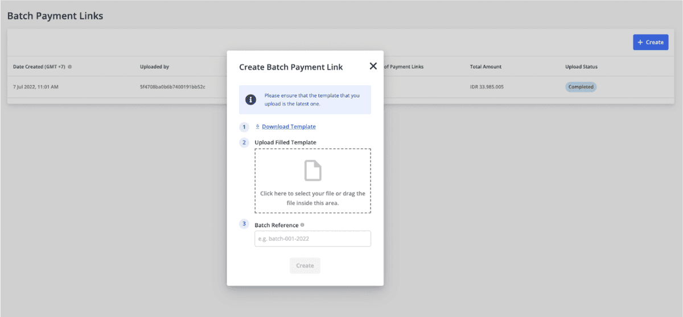Click the step 3 number circle
683x317 pixels.
[x=244, y=224]
